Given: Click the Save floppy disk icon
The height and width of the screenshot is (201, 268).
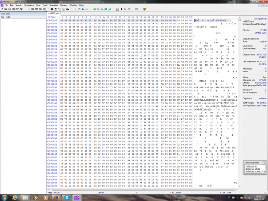Looking at the screenshot, I should [x=9, y=9].
